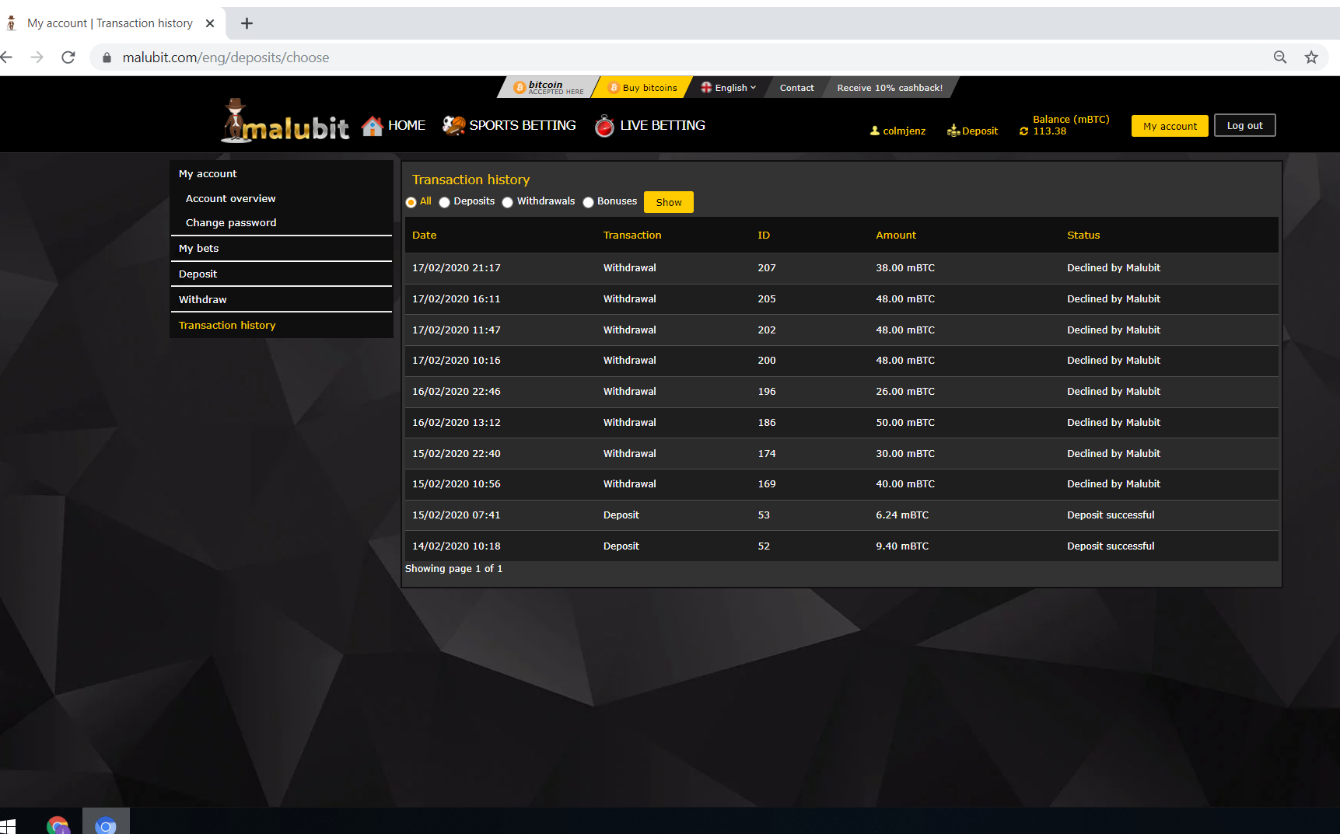Click the Transaction column header
1340x834 pixels.
(632, 236)
